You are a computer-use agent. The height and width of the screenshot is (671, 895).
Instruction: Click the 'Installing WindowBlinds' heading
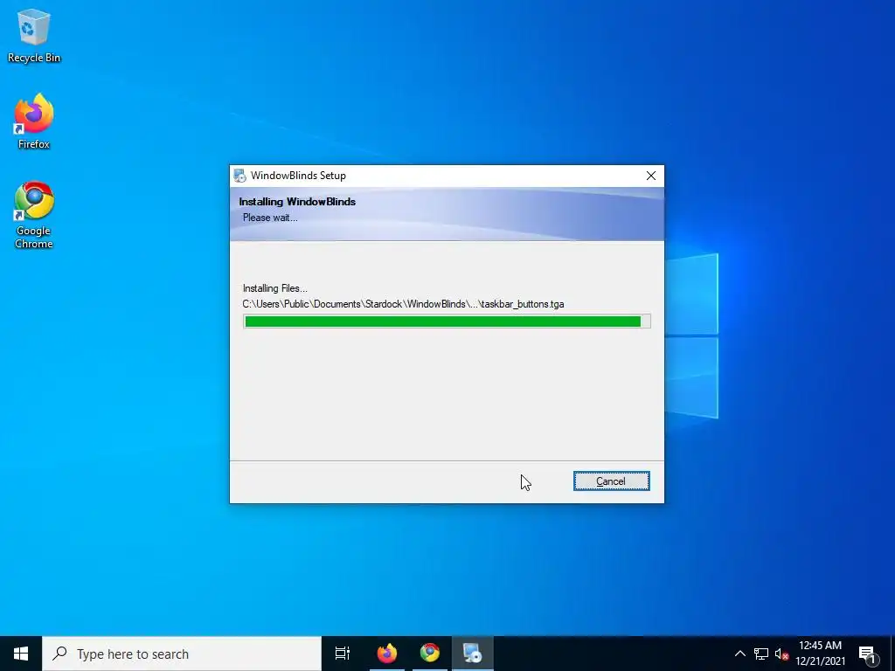(x=297, y=202)
